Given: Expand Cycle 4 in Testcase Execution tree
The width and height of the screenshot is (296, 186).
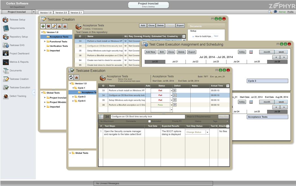Looking at the screenshot, I should [x=73, y=101].
